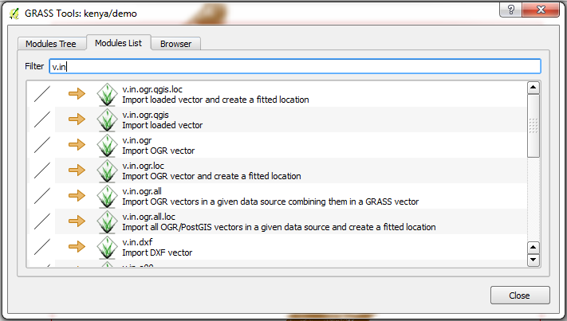Switch to the Modules Tree tab
This screenshot has width=567, height=321.
pyautogui.click(x=51, y=44)
